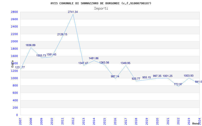Image resolution: width=202 pixels, height=126 pixels.
Task: Select the year 2009 axis label
Action: (x=41, y=121)
